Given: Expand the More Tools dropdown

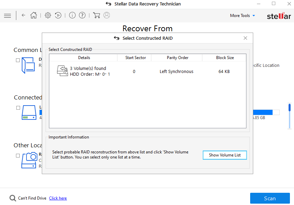Looking at the screenshot, I should [242, 16].
